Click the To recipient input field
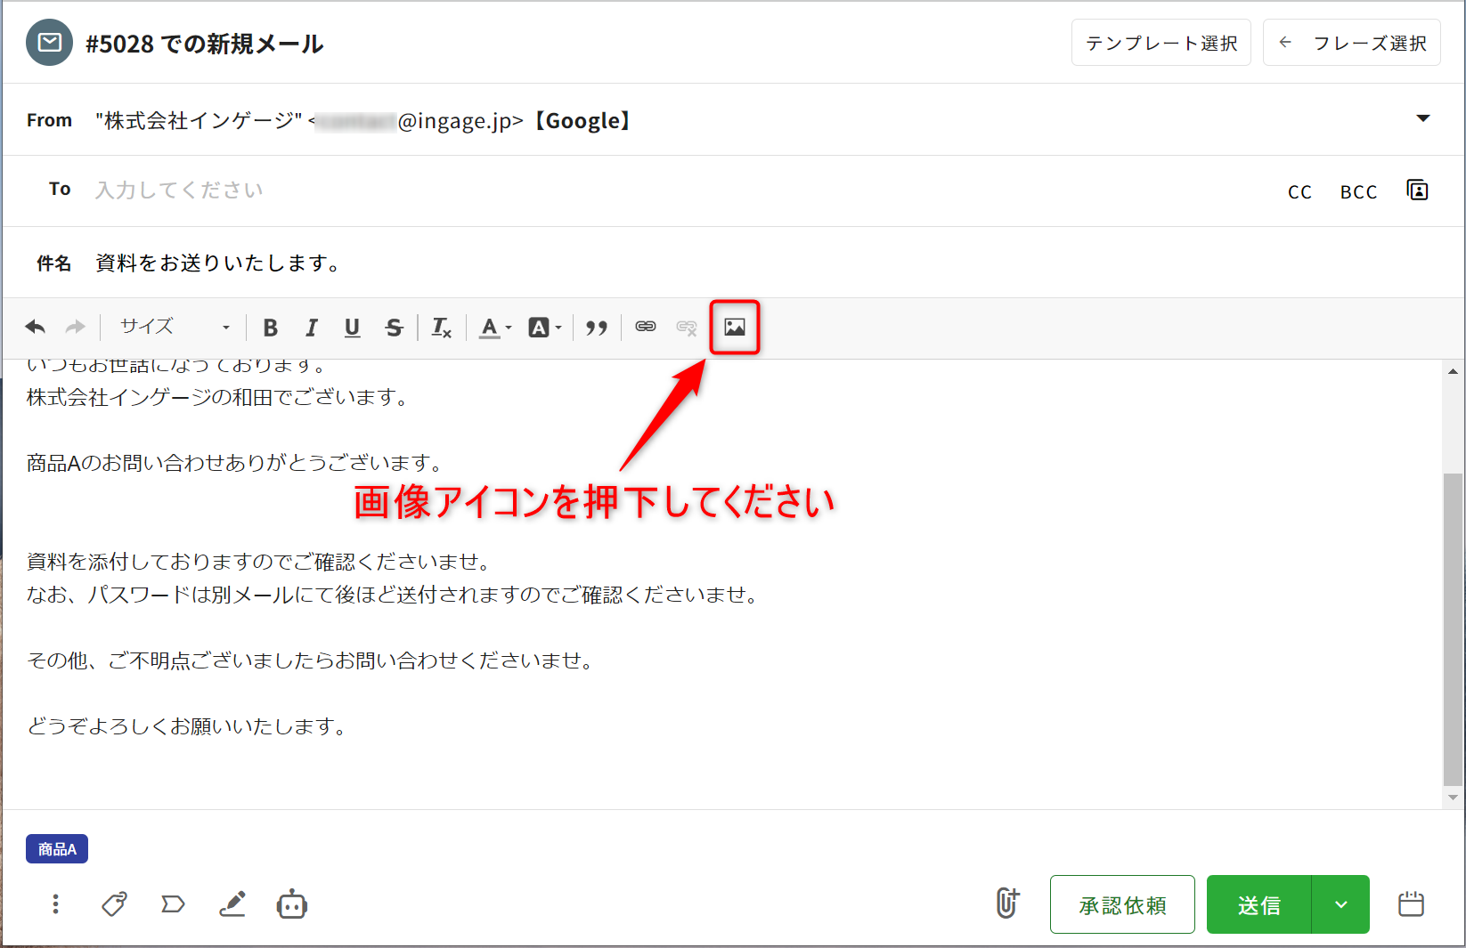This screenshot has height=948, width=1466. coord(623,190)
